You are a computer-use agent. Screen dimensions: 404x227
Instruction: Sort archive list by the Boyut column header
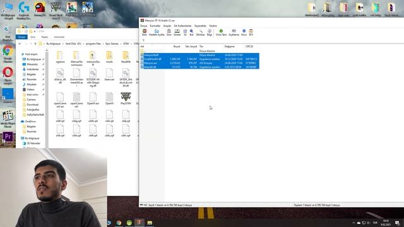pyautogui.click(x=177, y=47)
